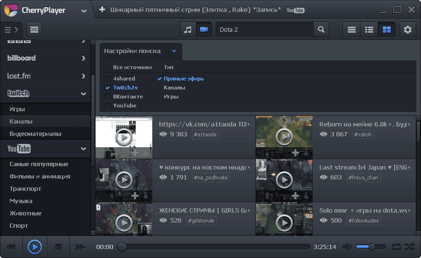
Task: Enable the 4shared source checkbox
Action: tap(107, 79)
